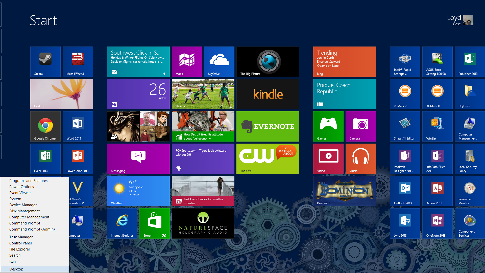Launch WinZip from its tile

(437, 126)
